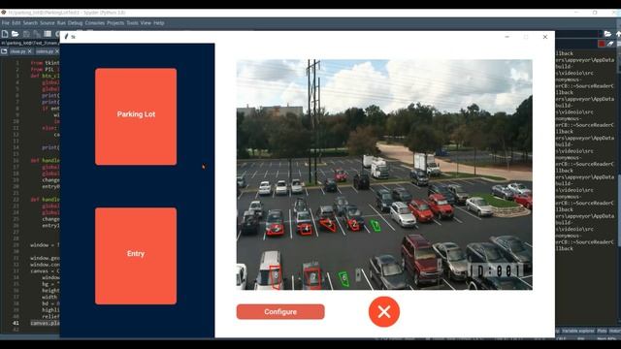Screen dimensions: 621x349
Task: Browse working directory folder icon in Spyder
Action: [608, 34]
